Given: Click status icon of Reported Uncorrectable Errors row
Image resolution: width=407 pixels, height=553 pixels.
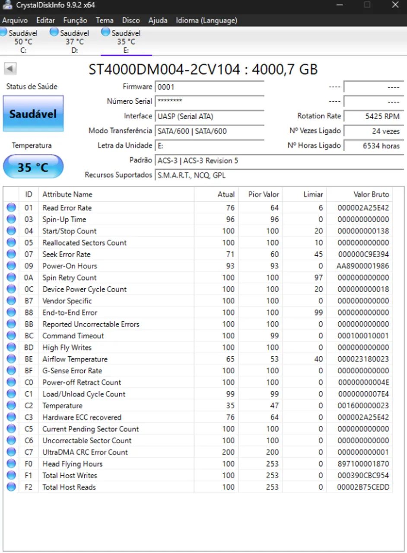Looking at the screenshot, I should coord(11,324).
